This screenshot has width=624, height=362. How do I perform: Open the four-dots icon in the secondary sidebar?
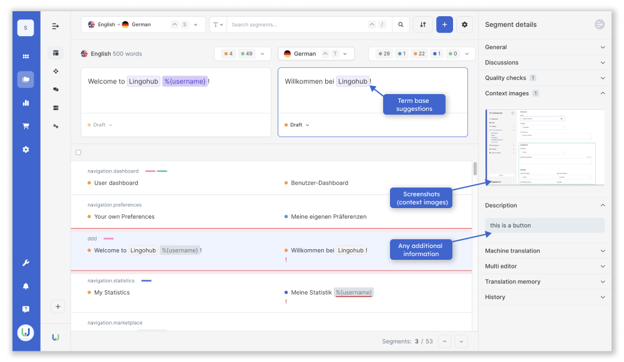[x=56, y=71]
